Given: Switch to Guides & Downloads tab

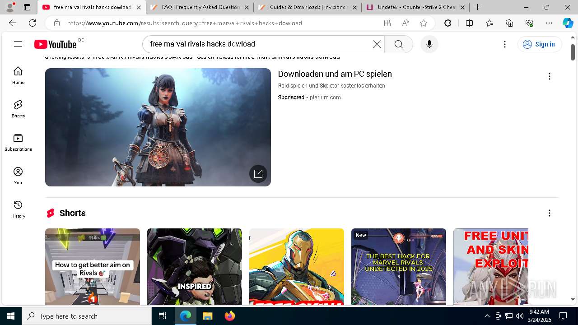Looking at the screenshot, I should tap(308, 7).
